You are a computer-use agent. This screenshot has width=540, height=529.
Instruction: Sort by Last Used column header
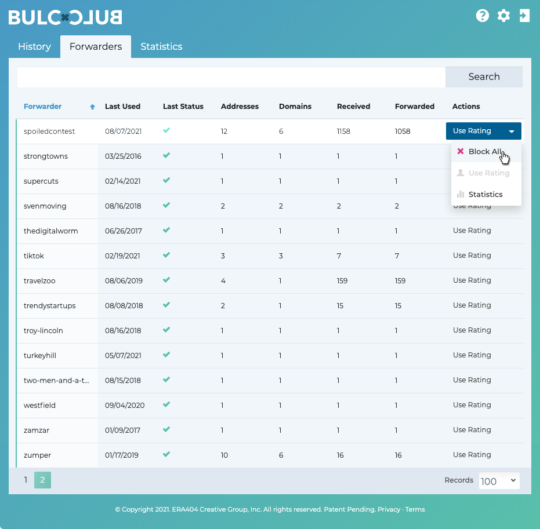pos(122,106)
